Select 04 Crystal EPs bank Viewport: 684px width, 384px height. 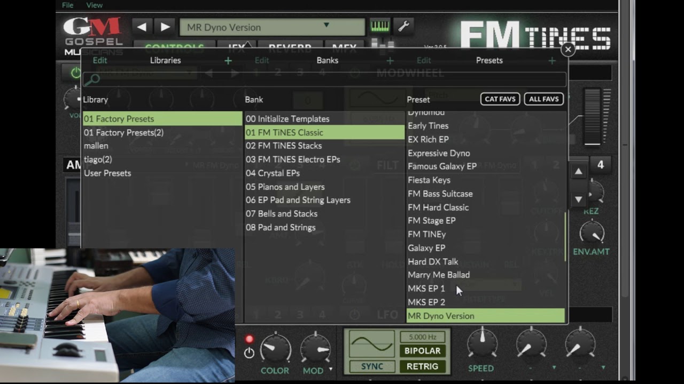click(324, 173)
